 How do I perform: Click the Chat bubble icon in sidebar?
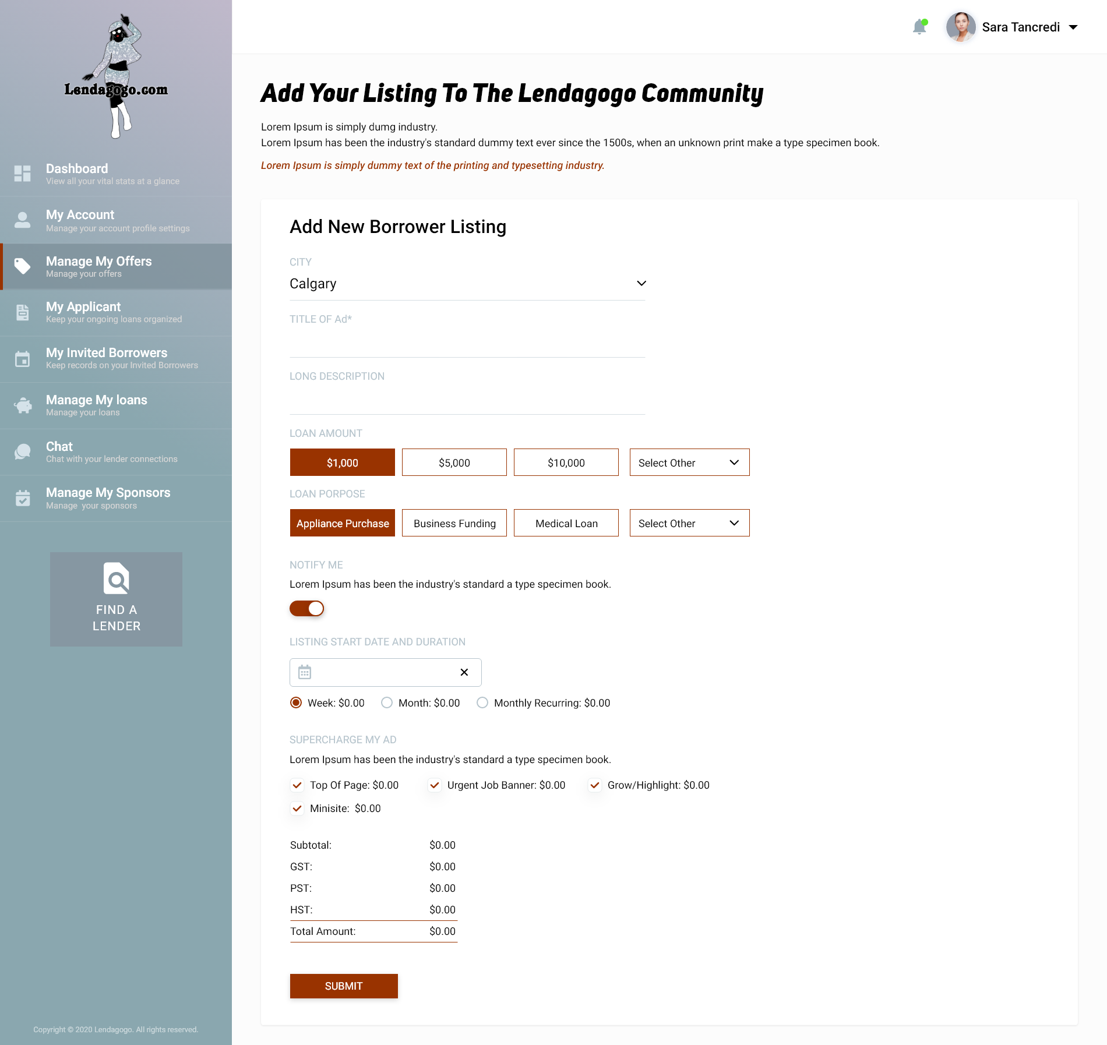22,452
